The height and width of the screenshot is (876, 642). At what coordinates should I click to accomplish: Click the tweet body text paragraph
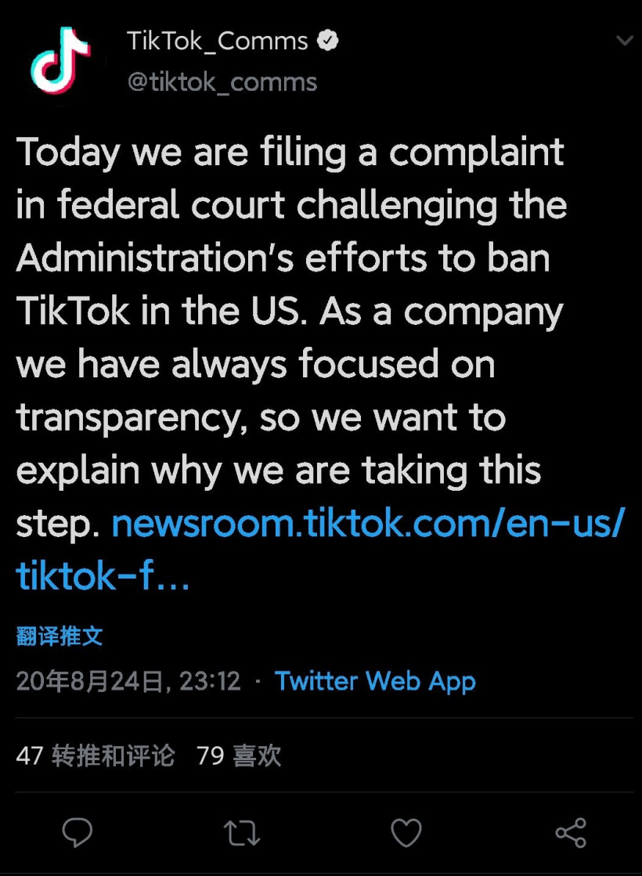click(x=319, y=363)
